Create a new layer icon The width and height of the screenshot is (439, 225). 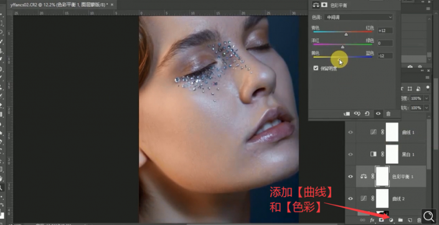click(410, 220)
